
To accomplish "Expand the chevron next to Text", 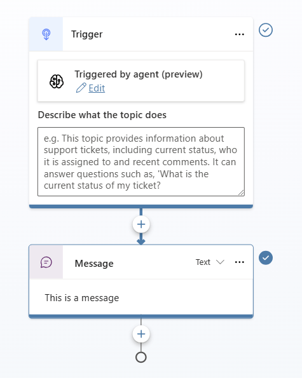I will coord(220,262).
